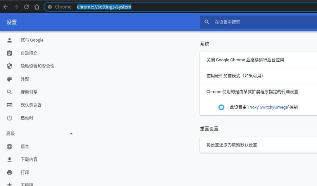Screen dimensions: 317x186
Task: Open the Chrome proxy settings row
Action: [258, 92]
